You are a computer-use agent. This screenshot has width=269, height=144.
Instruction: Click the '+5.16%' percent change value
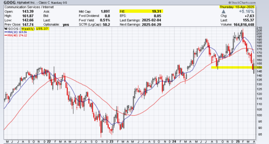coord(247,11)
